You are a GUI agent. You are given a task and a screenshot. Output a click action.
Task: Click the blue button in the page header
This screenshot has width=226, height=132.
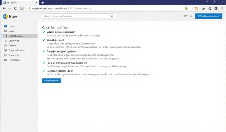pos(209,16)
